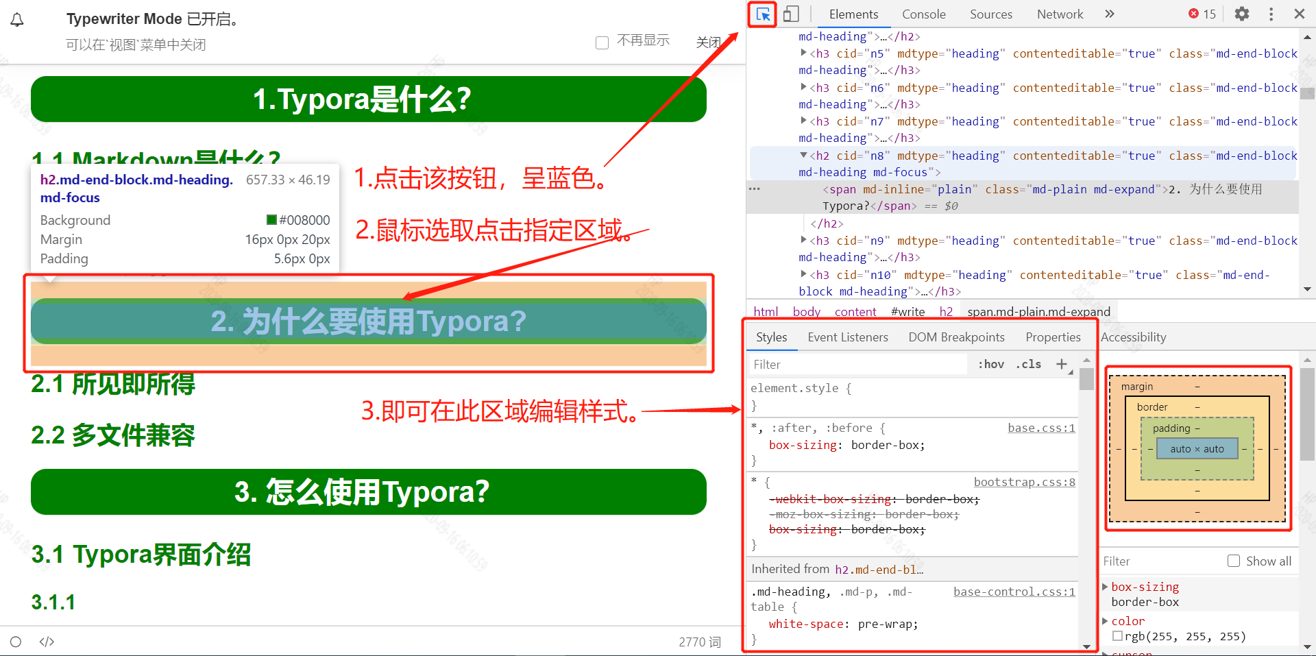Screen dimensions: 1316x656
Task: Open the base-control.css:1 source link
Action: point(1014,592)
